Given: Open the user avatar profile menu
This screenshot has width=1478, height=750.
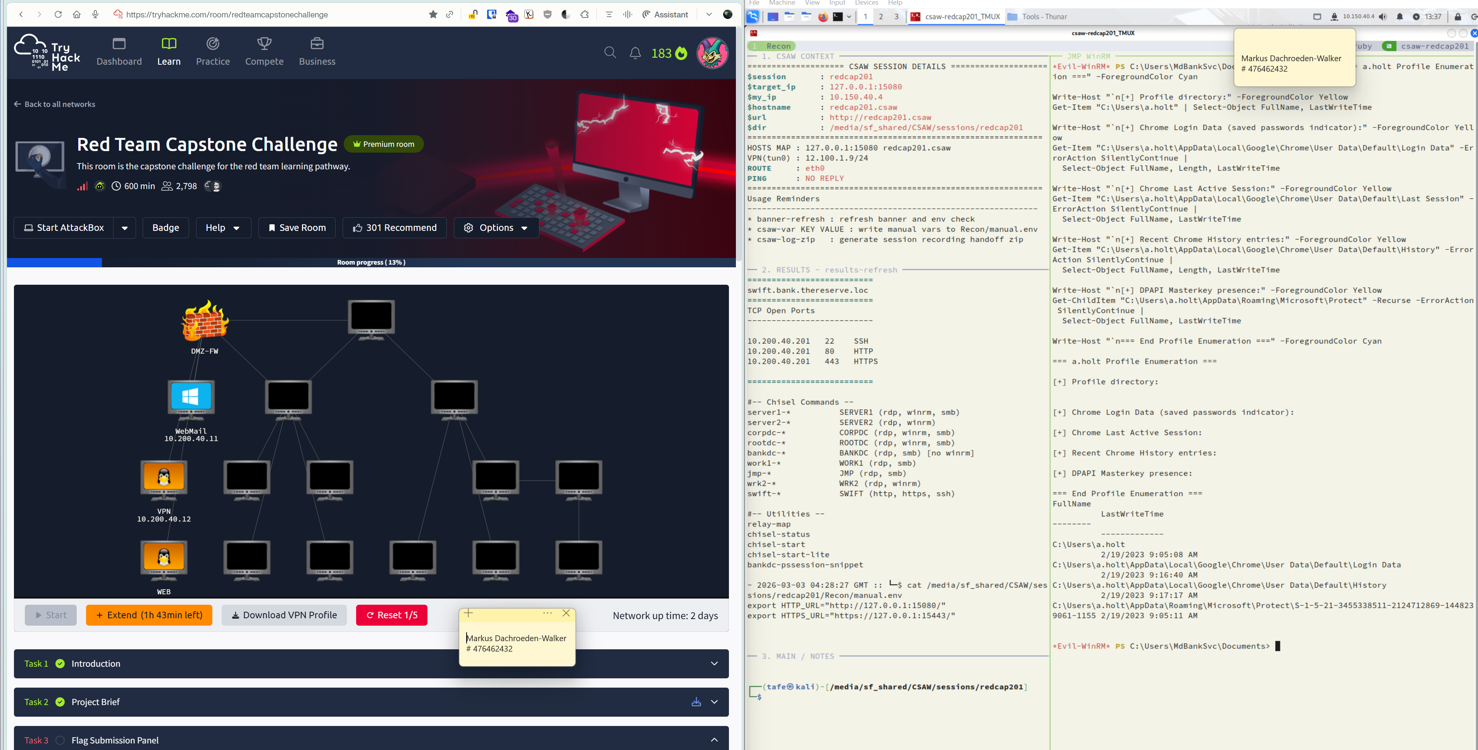Looking at the screenshot, I should click(712, 53).
